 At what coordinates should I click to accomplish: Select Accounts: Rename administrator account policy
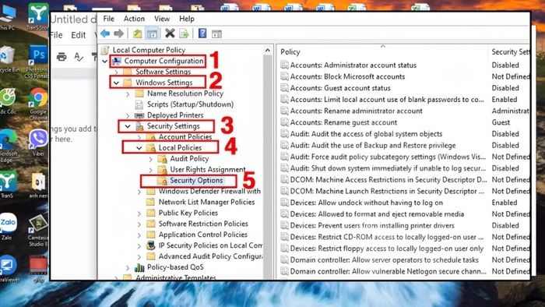(x=357, y=111)
